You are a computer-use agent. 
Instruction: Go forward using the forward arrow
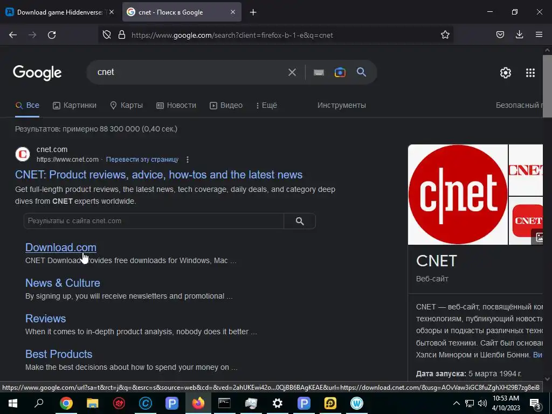[x=32, y=35]
